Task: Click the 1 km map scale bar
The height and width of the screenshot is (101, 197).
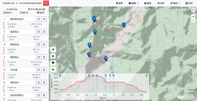Action: (55, 9)
